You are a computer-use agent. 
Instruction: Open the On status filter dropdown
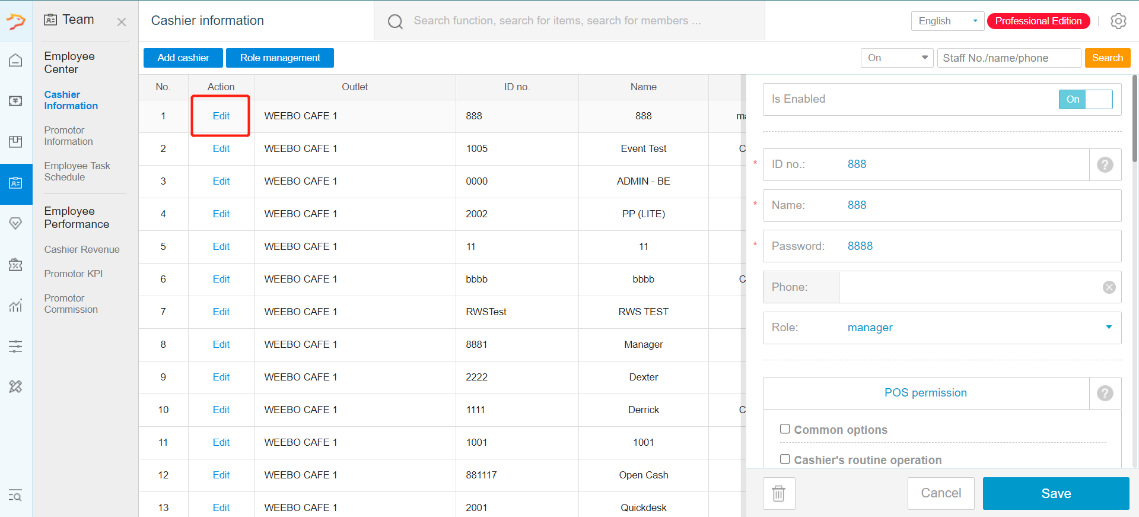click(897, 58)
